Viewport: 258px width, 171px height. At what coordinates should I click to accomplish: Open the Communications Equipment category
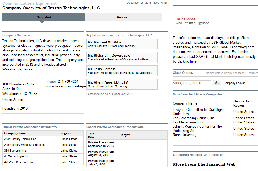(x=29, y=3)
